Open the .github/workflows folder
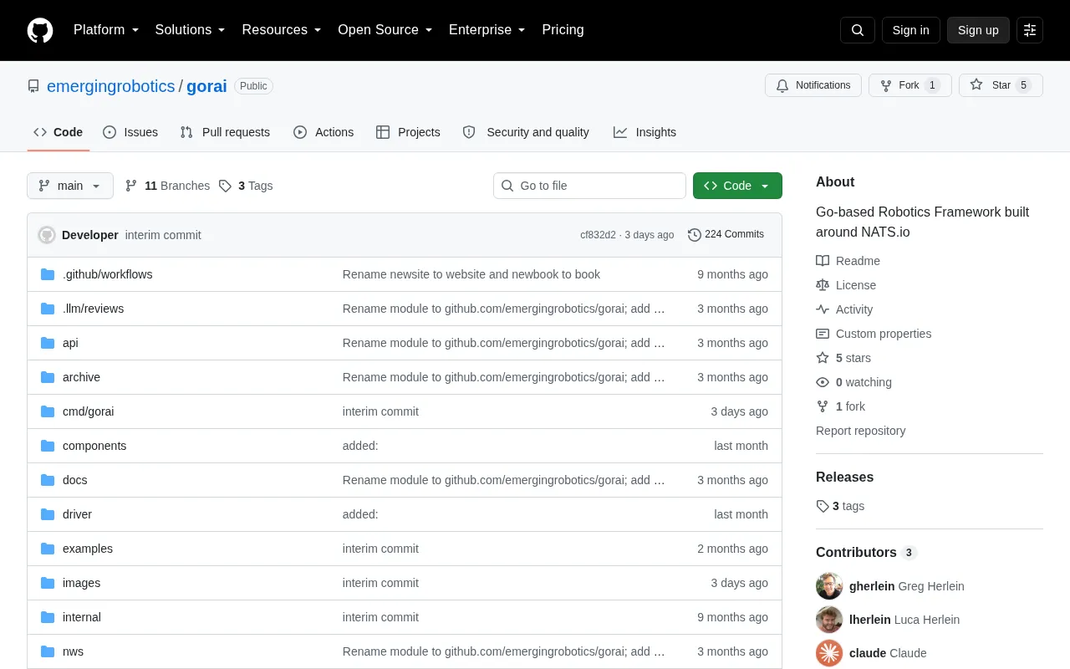The image size is (1070, 669). pos(107,274)
